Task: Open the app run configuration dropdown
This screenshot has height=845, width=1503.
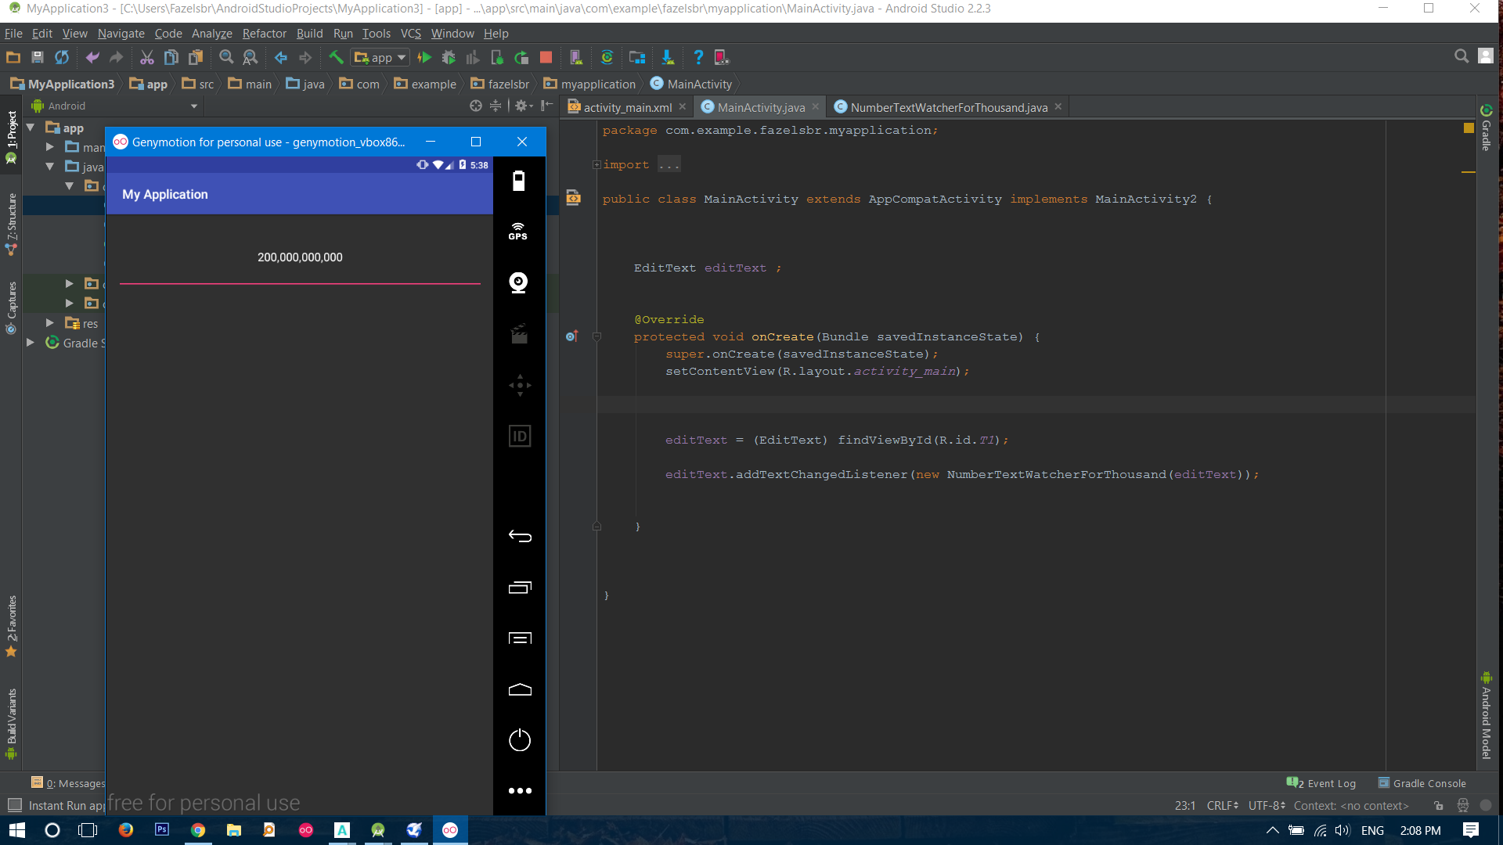Action: click(x=380, y=57)
